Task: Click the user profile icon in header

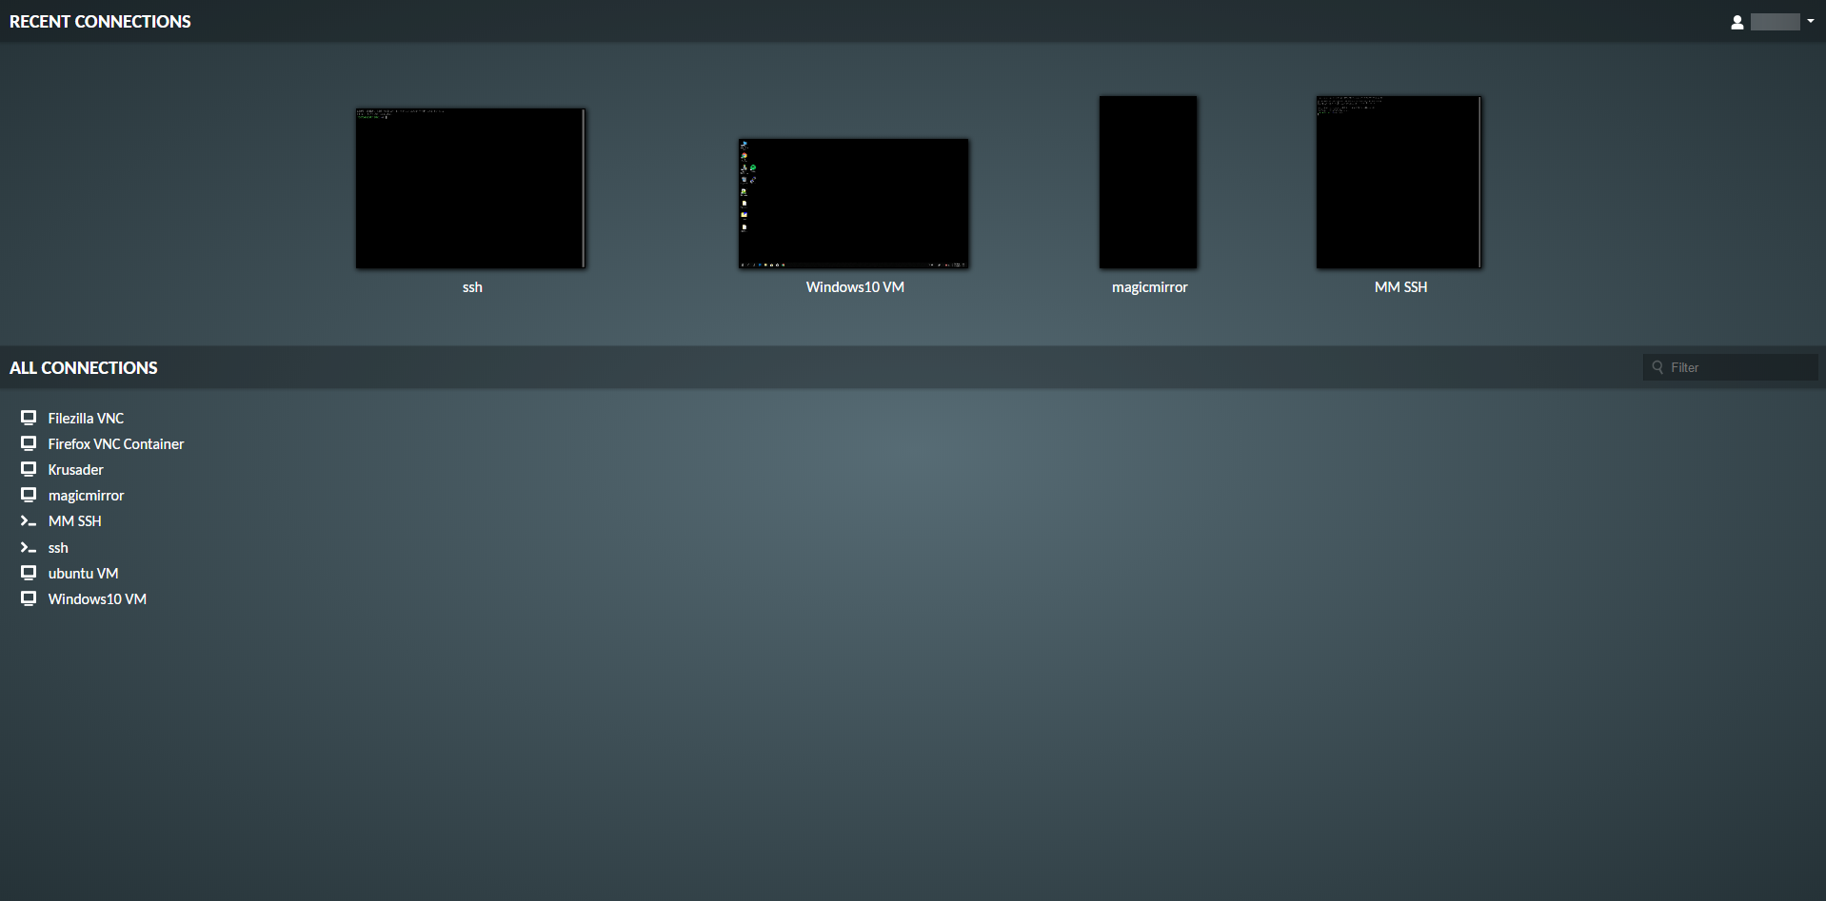Action: tap(1737, 22)
